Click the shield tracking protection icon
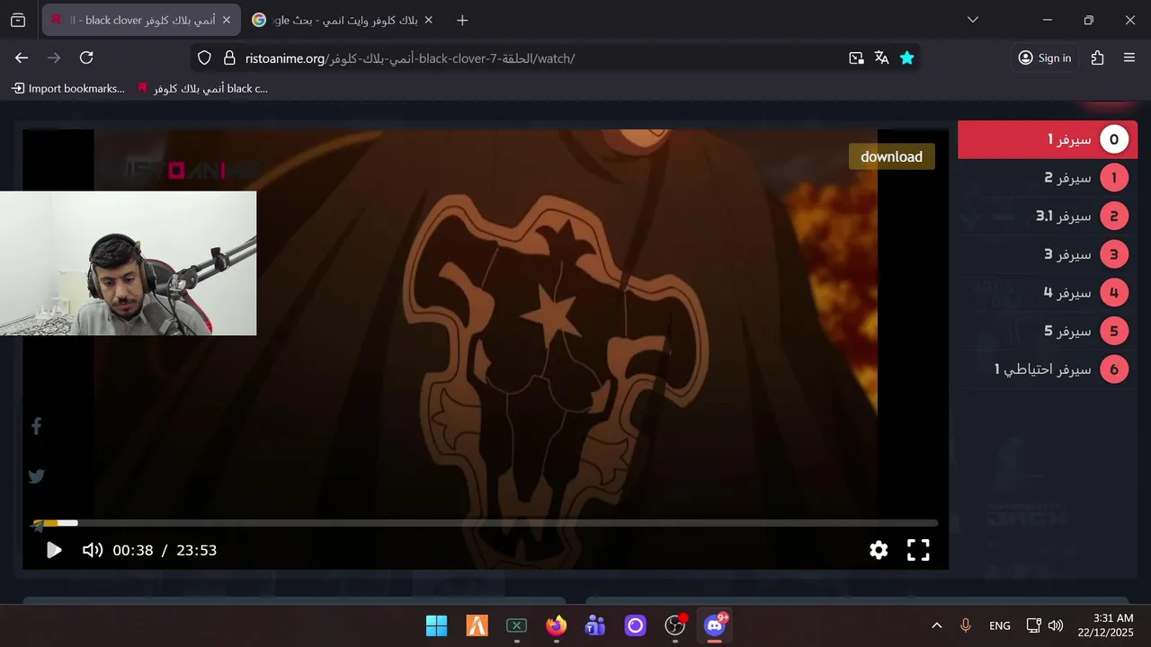 pyautogui.click(x=204, y=58)
